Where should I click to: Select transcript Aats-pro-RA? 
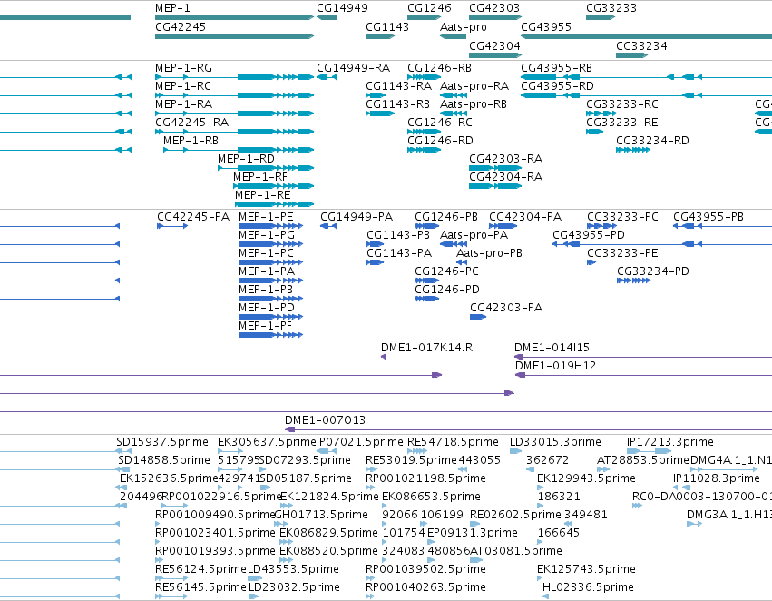(x=453, y=95)
